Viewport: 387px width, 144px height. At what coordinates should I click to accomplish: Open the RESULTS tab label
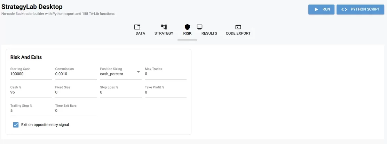209,33
